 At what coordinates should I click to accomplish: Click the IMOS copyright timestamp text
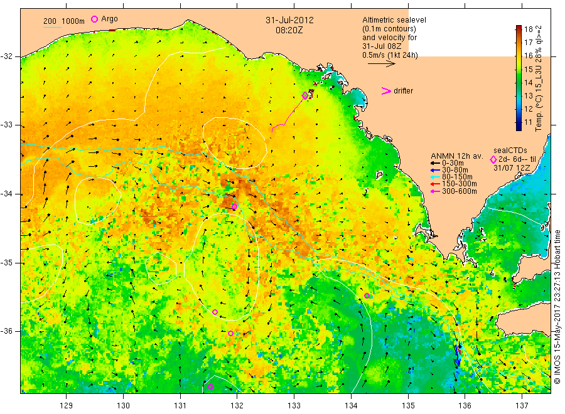(x=557, y=307)
